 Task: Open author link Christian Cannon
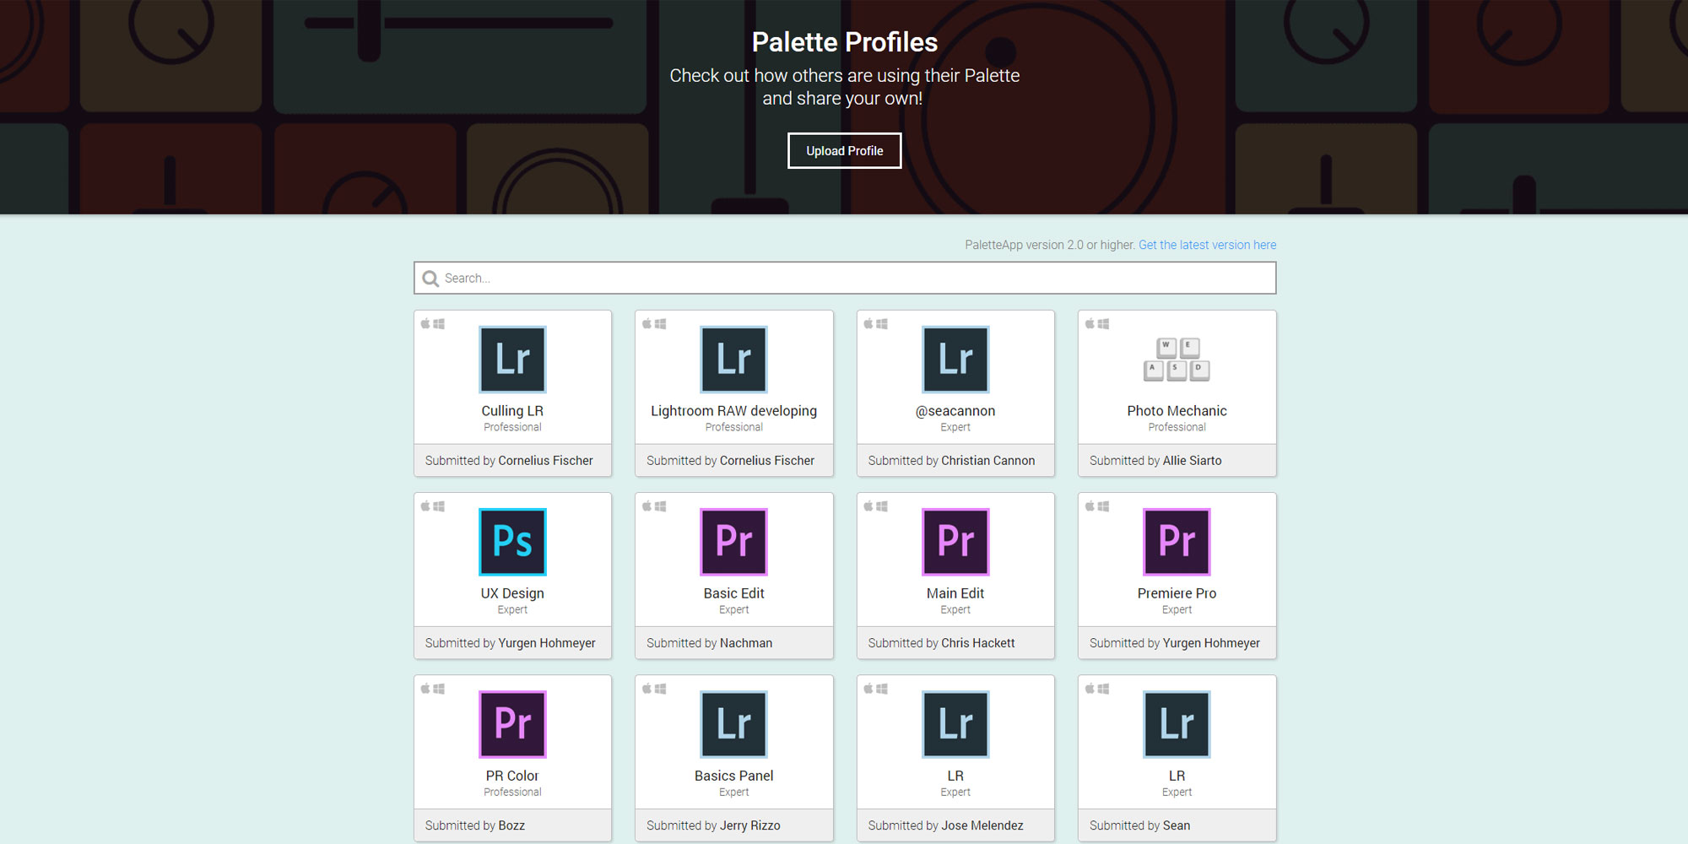[x=987, y=461]
